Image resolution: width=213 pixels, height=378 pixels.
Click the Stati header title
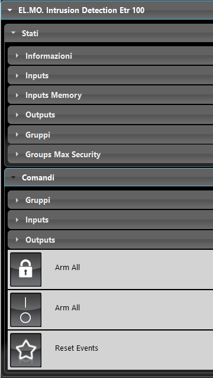click(x=30, y=33)
